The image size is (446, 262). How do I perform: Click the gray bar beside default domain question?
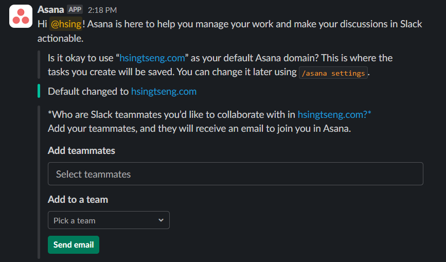coord(39,64)
